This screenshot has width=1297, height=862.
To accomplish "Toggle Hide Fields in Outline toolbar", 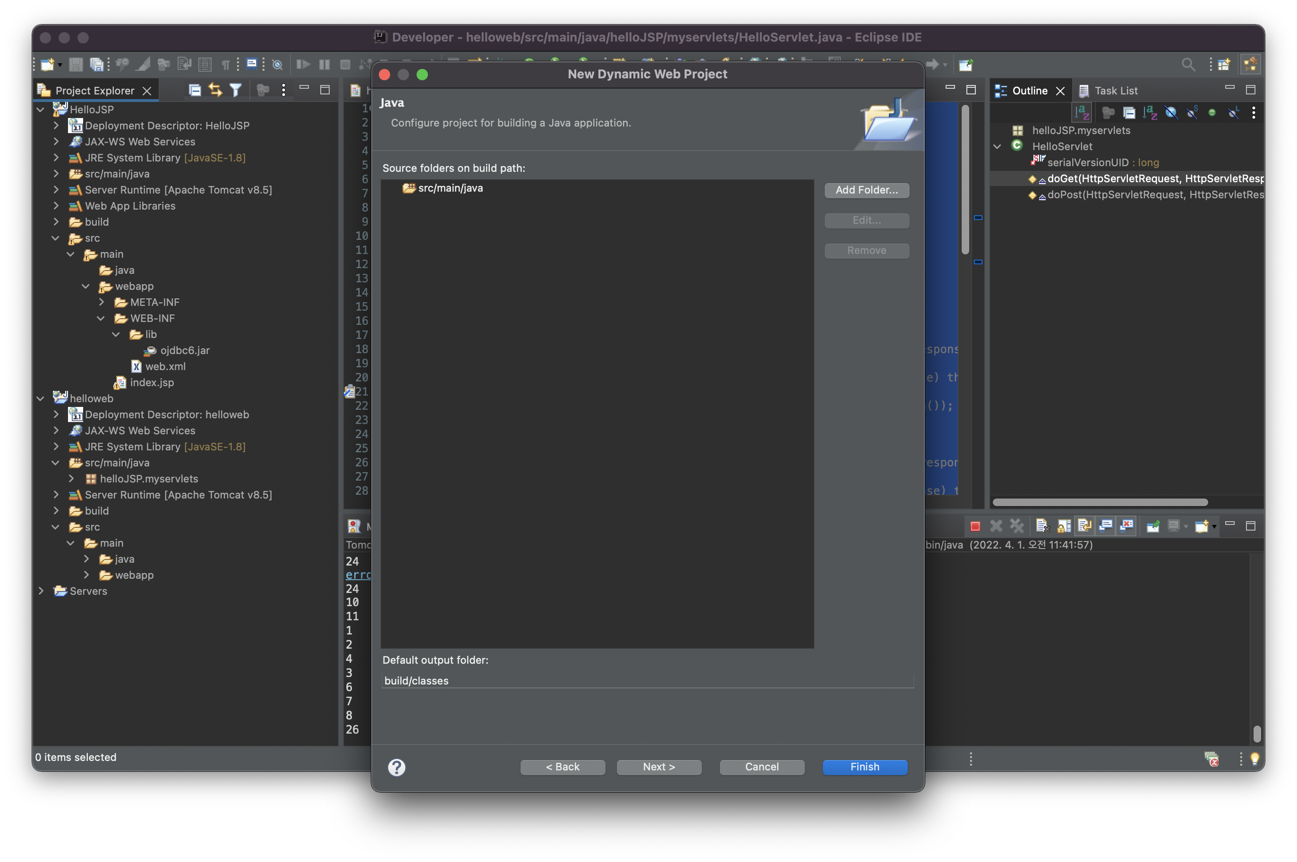I will click(1171, 113).
